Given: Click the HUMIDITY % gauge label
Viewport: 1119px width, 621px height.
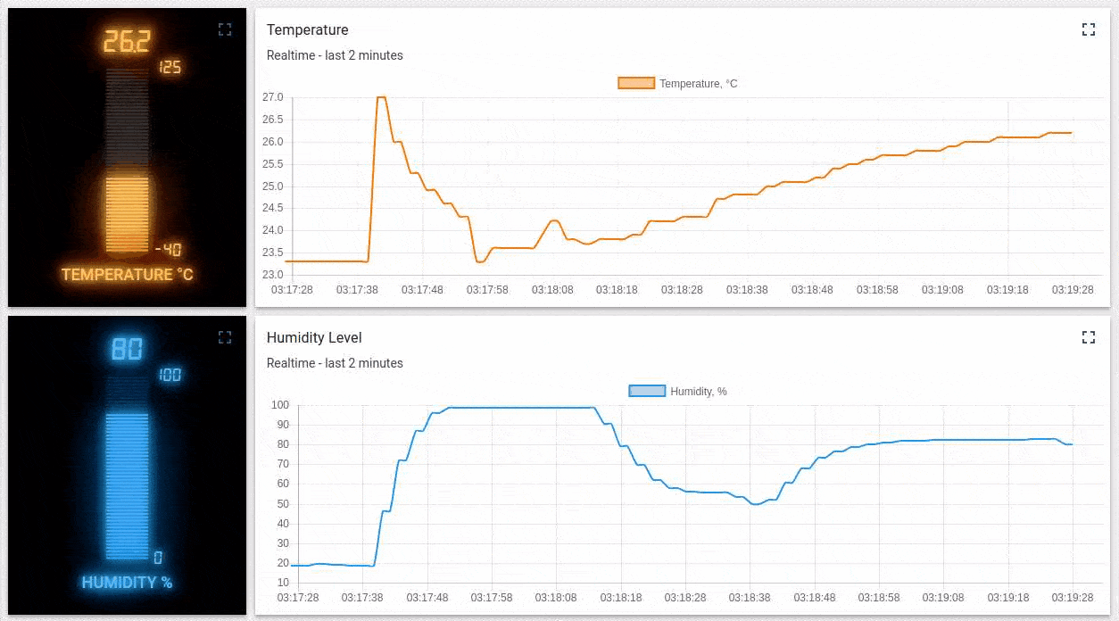Looking at the screenshot, I should (127, 583).
